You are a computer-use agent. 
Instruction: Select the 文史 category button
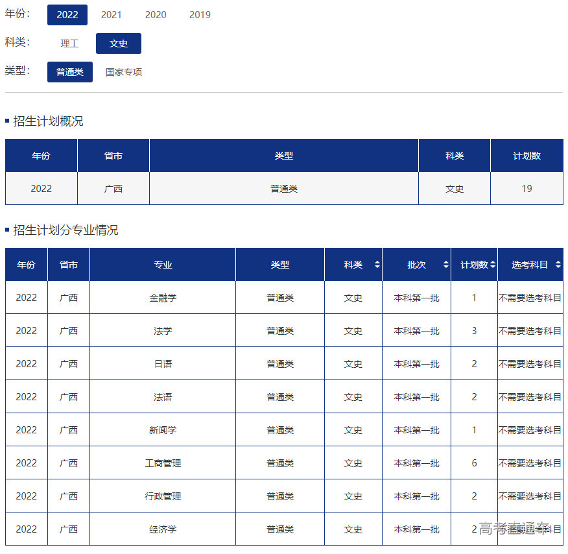(119, 43)
